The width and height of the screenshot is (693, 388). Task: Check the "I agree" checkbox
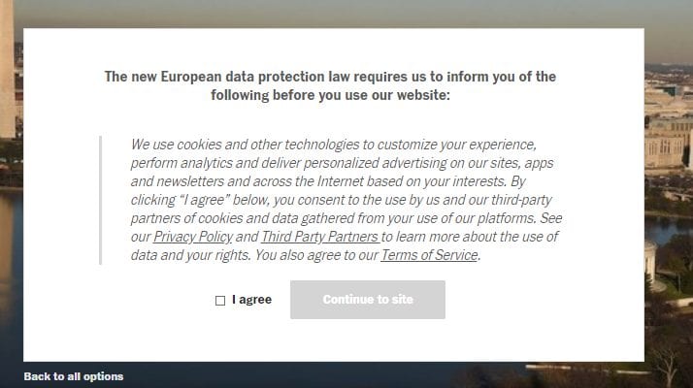pos(220,301)
